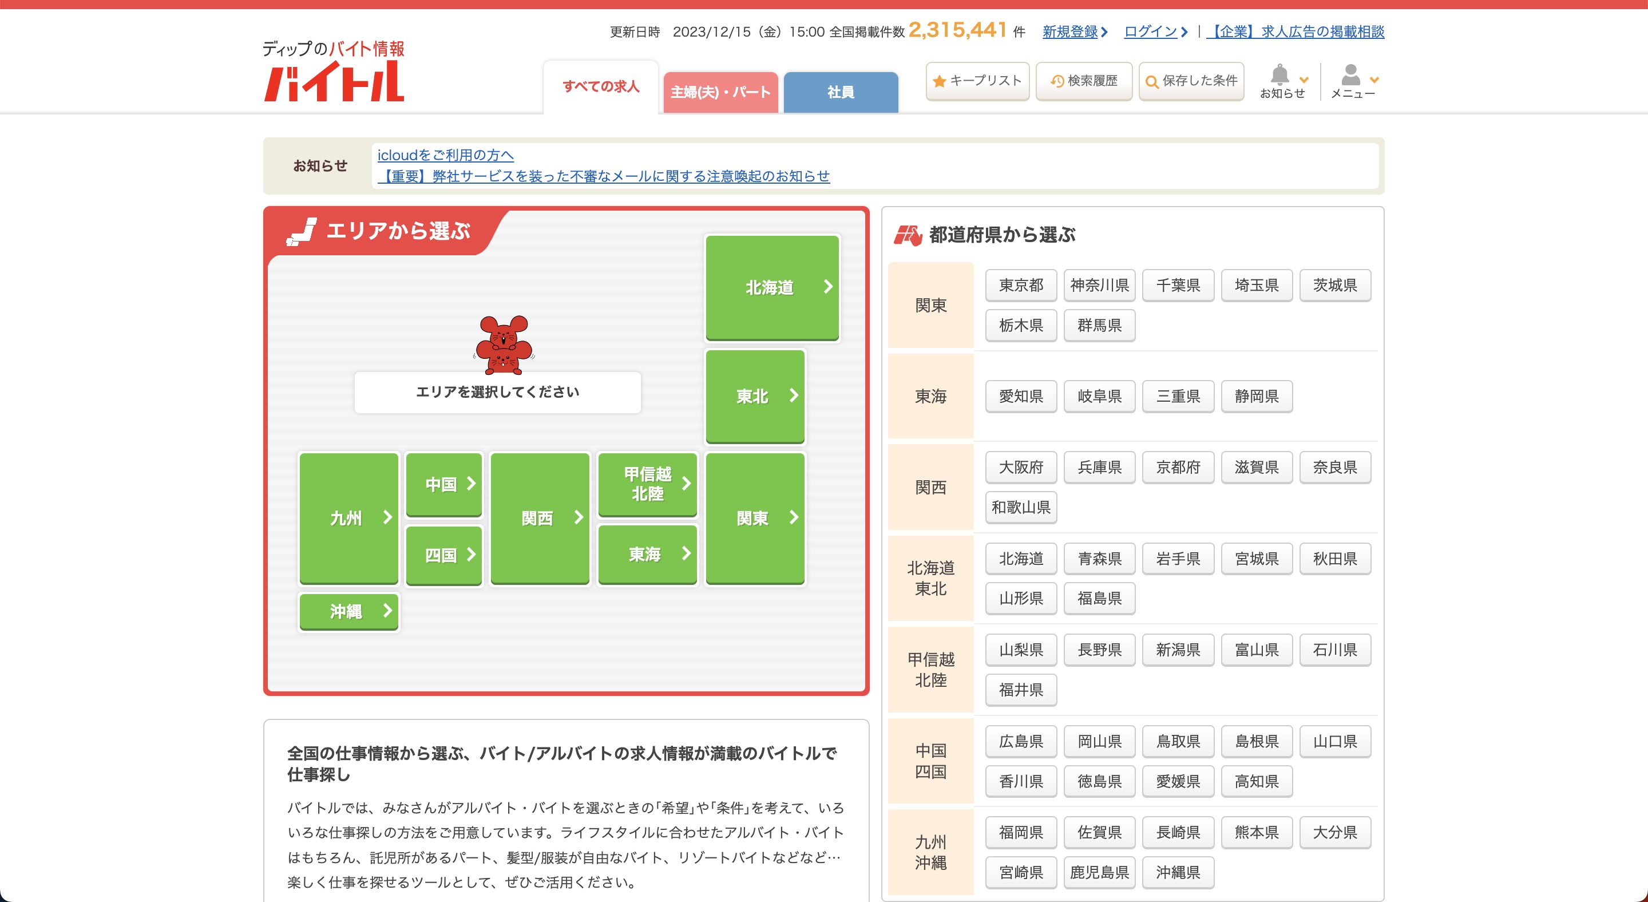Select the 東京都 prefecture button
This screenshot has width=1648, height=902.
tap(1020, 286)
